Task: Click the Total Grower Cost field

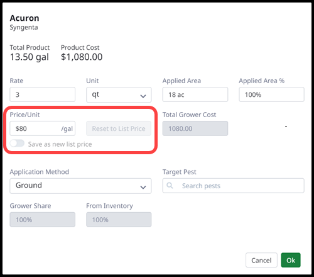Action: pyautogui.click(x=195, y=128)
